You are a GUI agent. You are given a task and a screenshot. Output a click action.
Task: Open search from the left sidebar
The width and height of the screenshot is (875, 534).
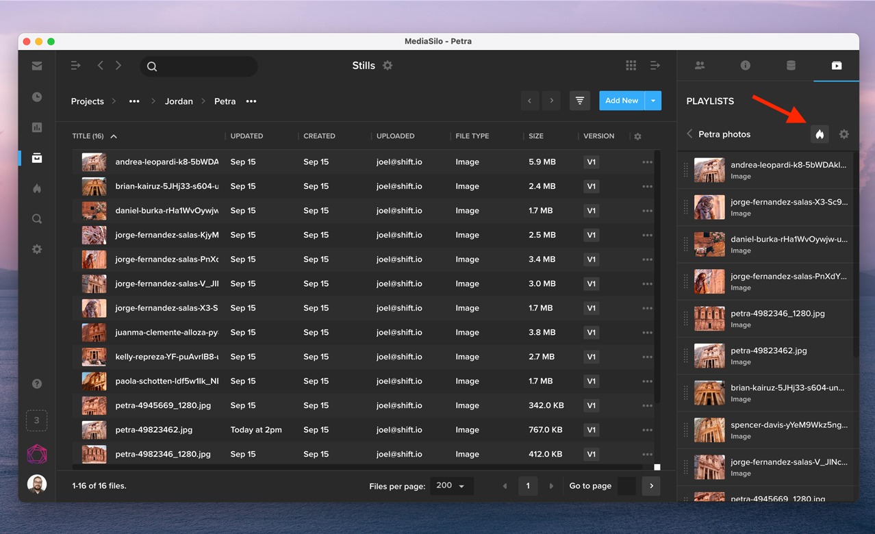click(36, 218)
